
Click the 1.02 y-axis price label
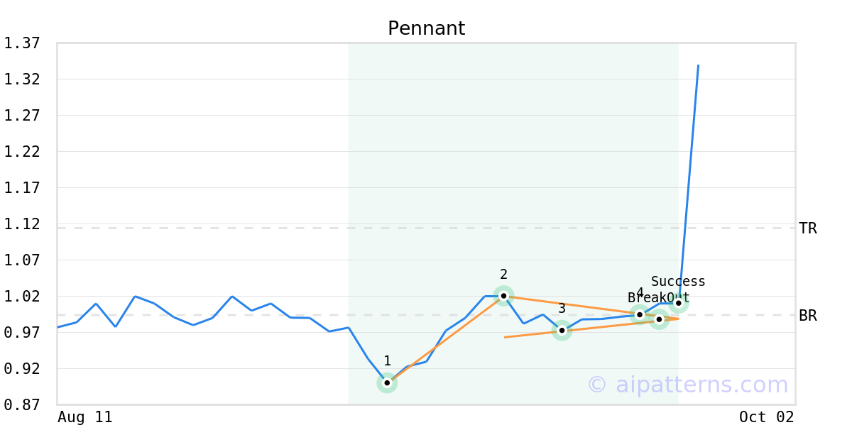pyautogui.click(x=22, y=296)
